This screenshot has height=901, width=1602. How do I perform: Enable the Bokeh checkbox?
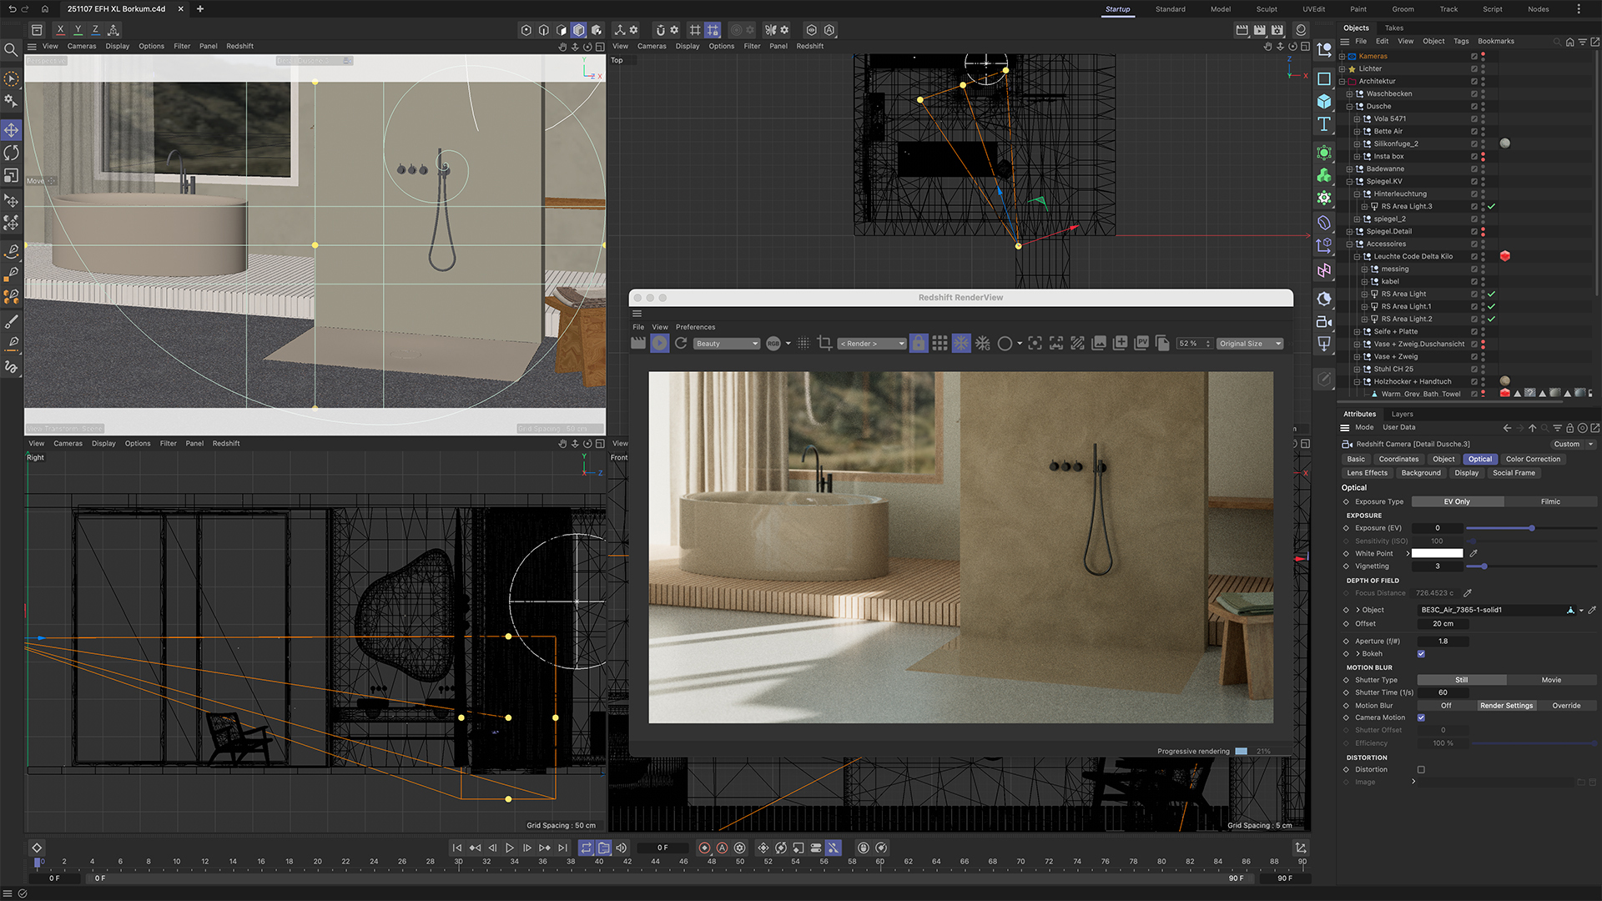pyautogui.click(x=1421, y=654)
